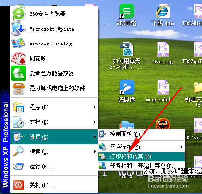
Task: Choose the 运行(R)... menu entry label
Action: [43, 167]
